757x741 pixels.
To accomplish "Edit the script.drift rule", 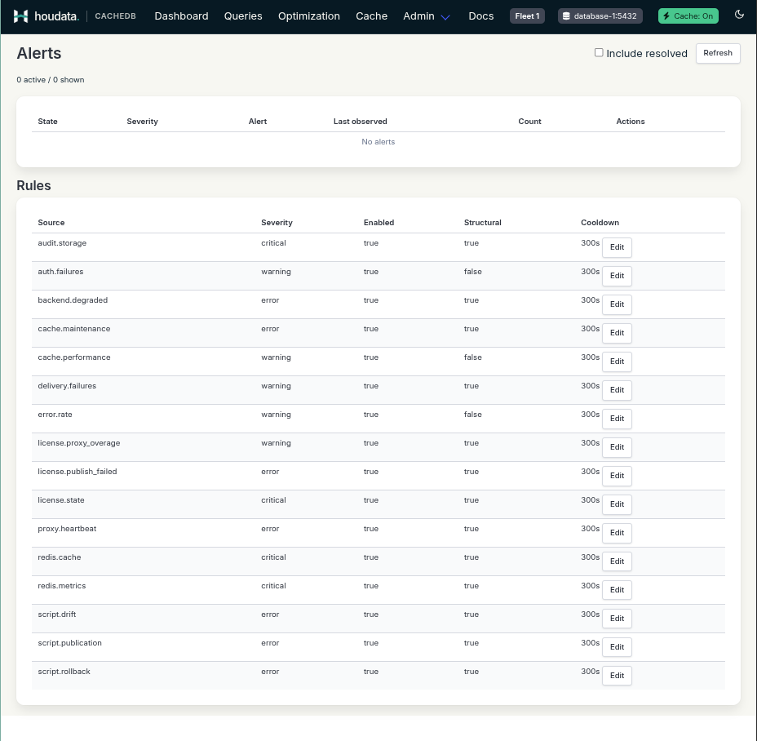I will [x=617, y=618].
